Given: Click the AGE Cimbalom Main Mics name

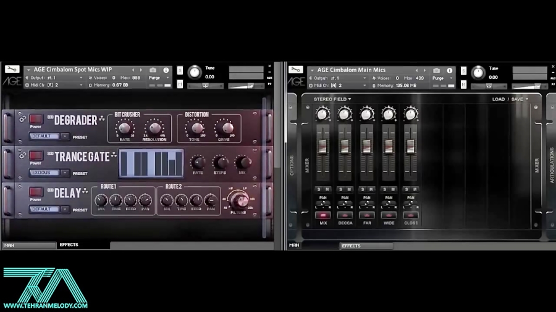Looking at the screenshot, I should (x=351, y=70).
